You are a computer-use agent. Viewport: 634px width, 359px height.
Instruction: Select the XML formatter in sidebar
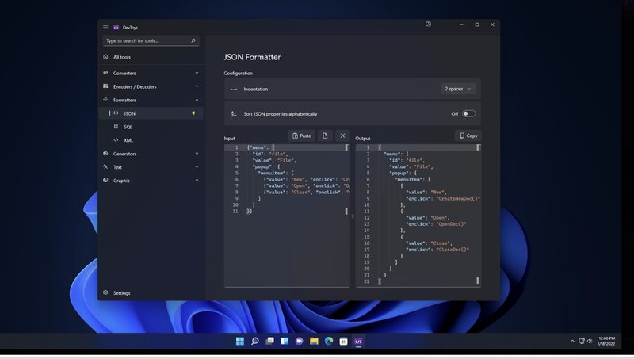128,140
